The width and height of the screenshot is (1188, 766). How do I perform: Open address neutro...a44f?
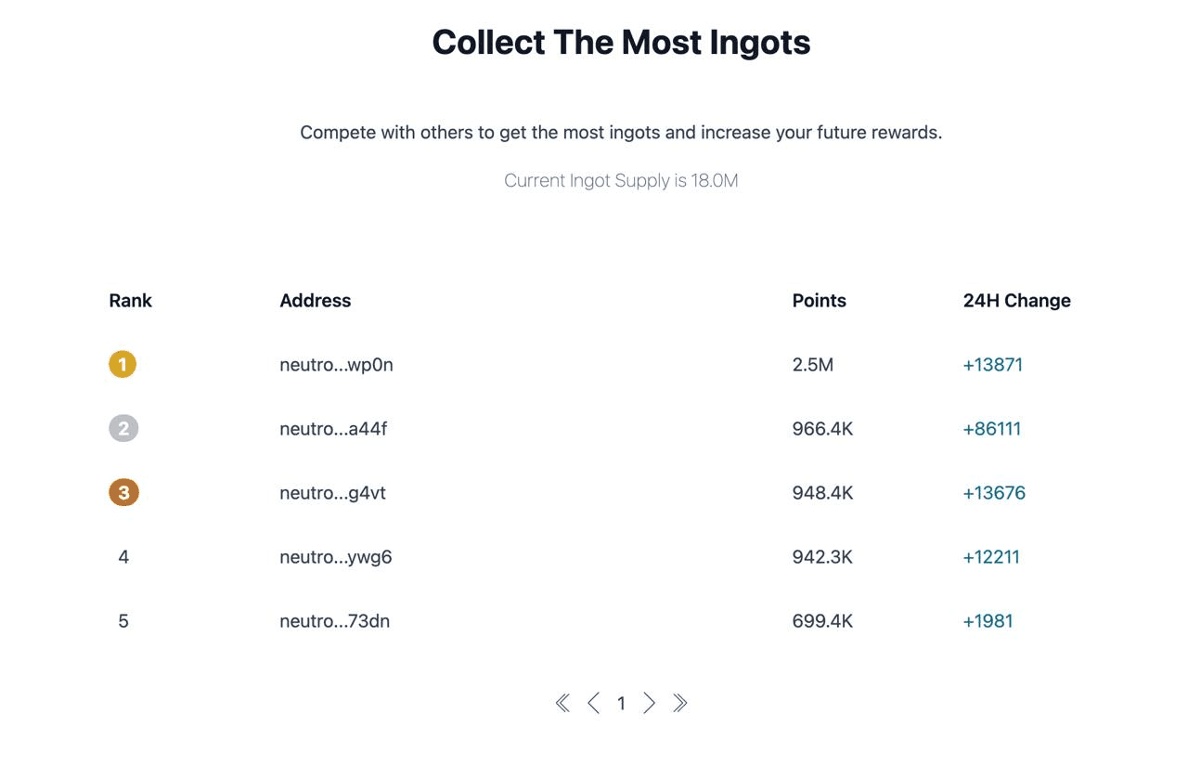333,429
